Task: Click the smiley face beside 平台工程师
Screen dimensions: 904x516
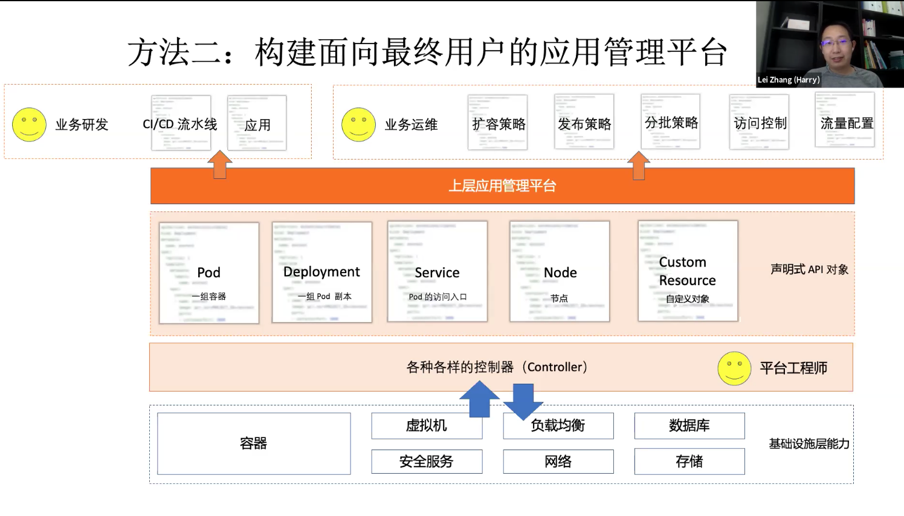Action: (x=734, y=368)
